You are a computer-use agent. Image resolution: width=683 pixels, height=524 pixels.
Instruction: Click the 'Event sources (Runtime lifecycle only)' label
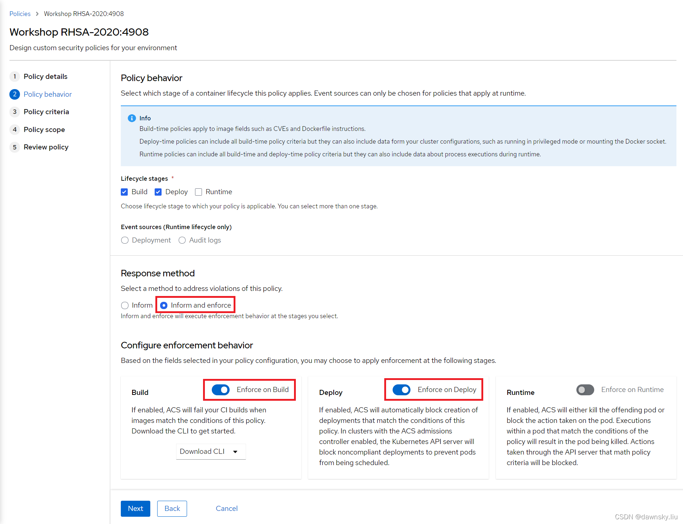pyautogui.click(x=176, y=227)
